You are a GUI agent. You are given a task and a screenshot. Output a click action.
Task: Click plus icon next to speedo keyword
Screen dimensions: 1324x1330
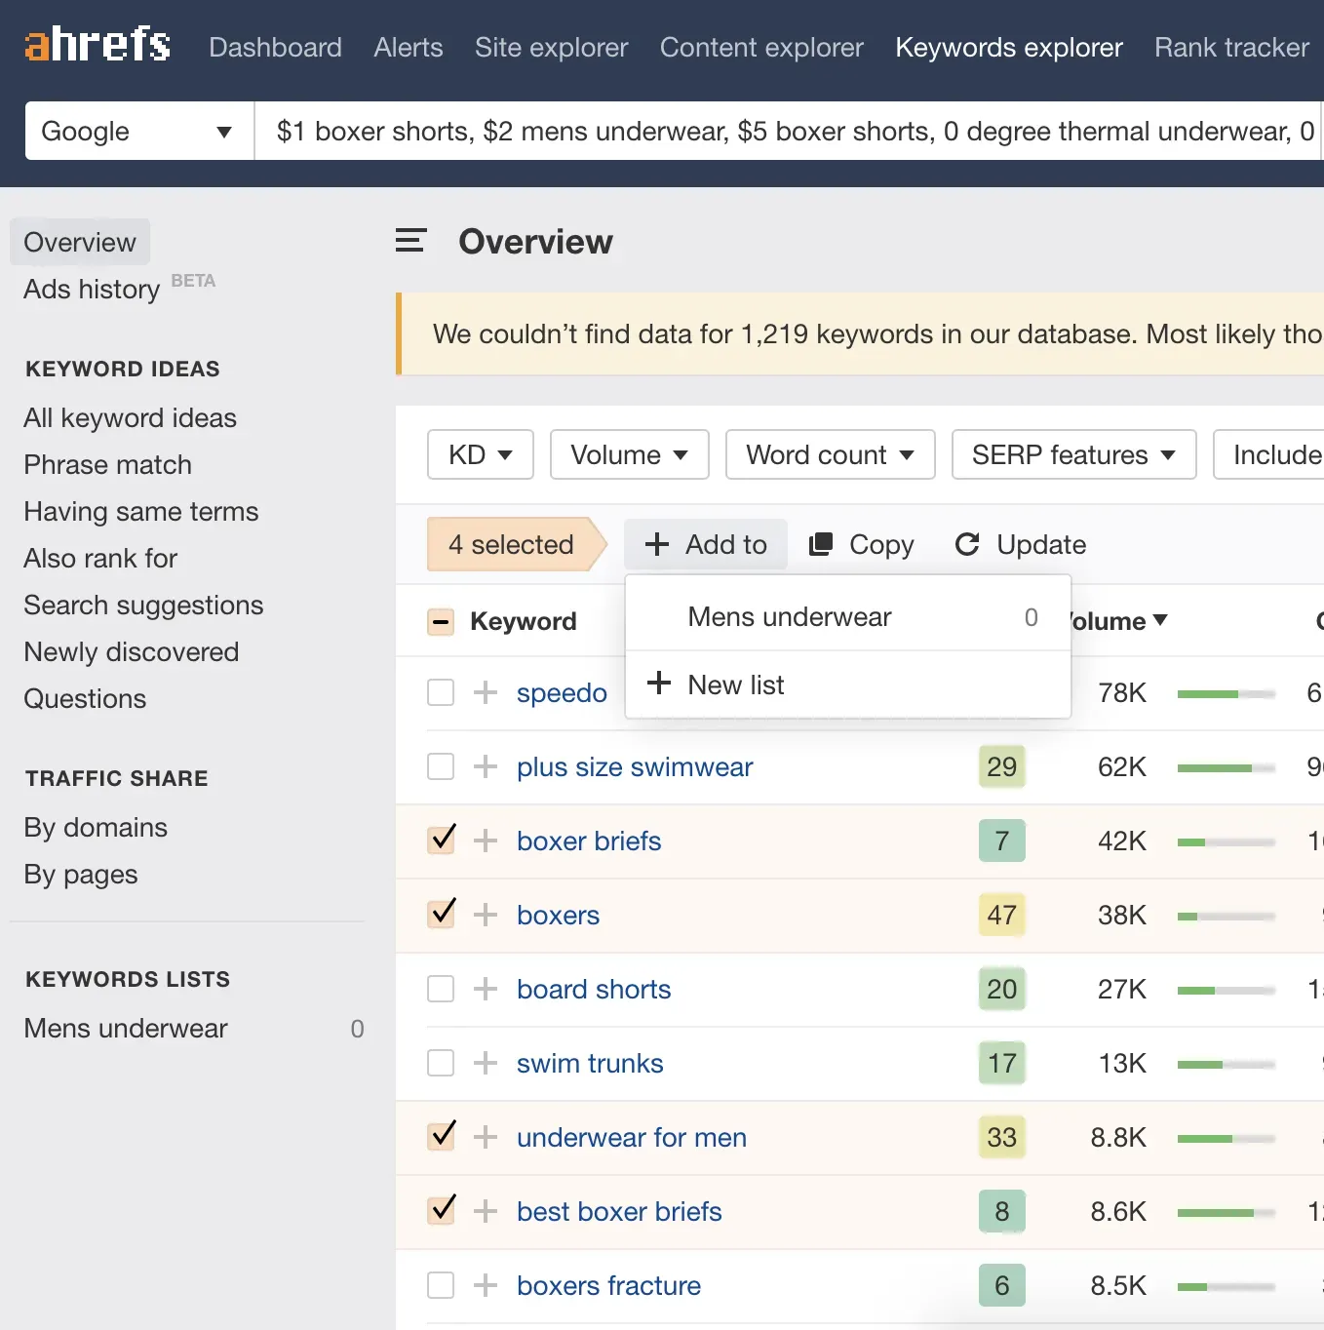486,693
